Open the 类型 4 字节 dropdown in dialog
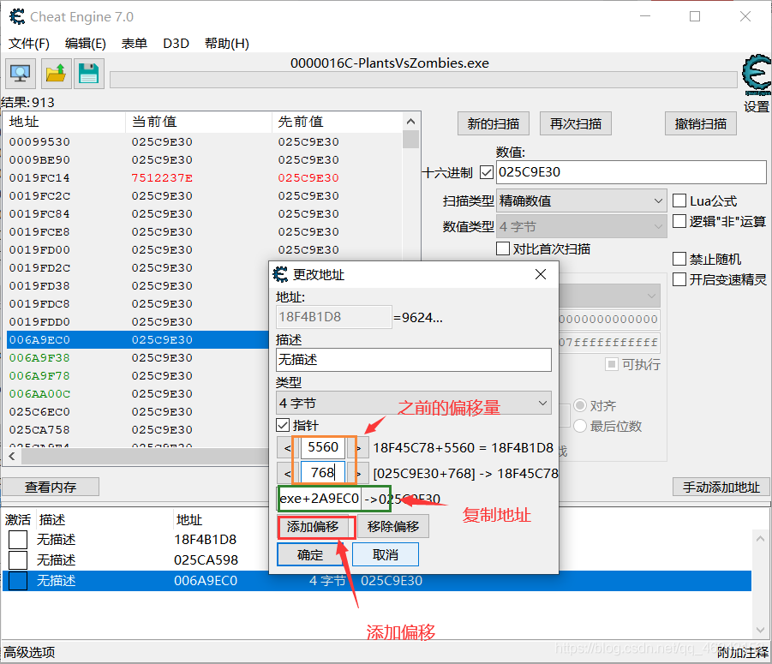Viewport: 772px width, 664px height. point(414,404)
